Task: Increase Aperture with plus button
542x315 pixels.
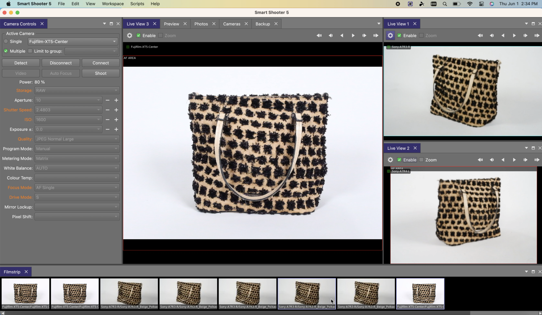Action: click(x=116, y=100)
